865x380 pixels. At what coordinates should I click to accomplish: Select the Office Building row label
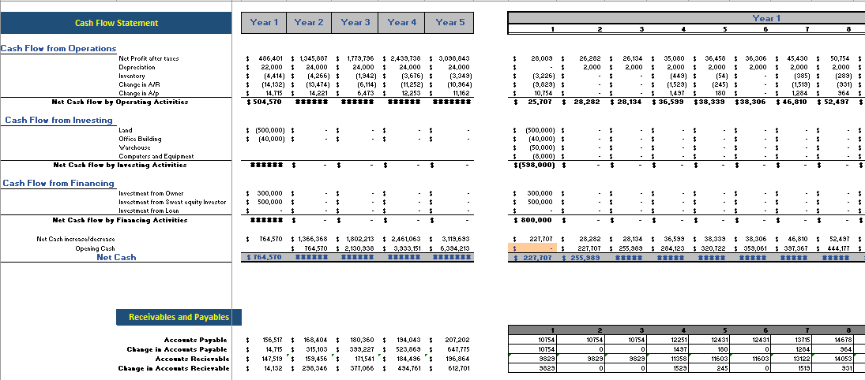point(140,139)
